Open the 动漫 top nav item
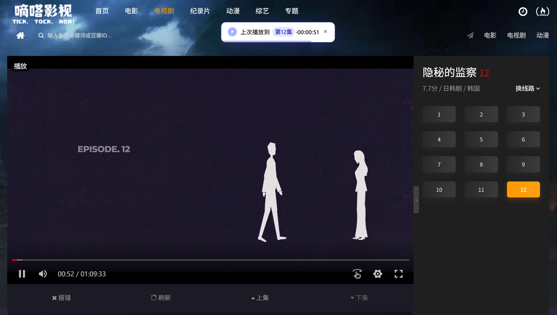 point(233,11)
